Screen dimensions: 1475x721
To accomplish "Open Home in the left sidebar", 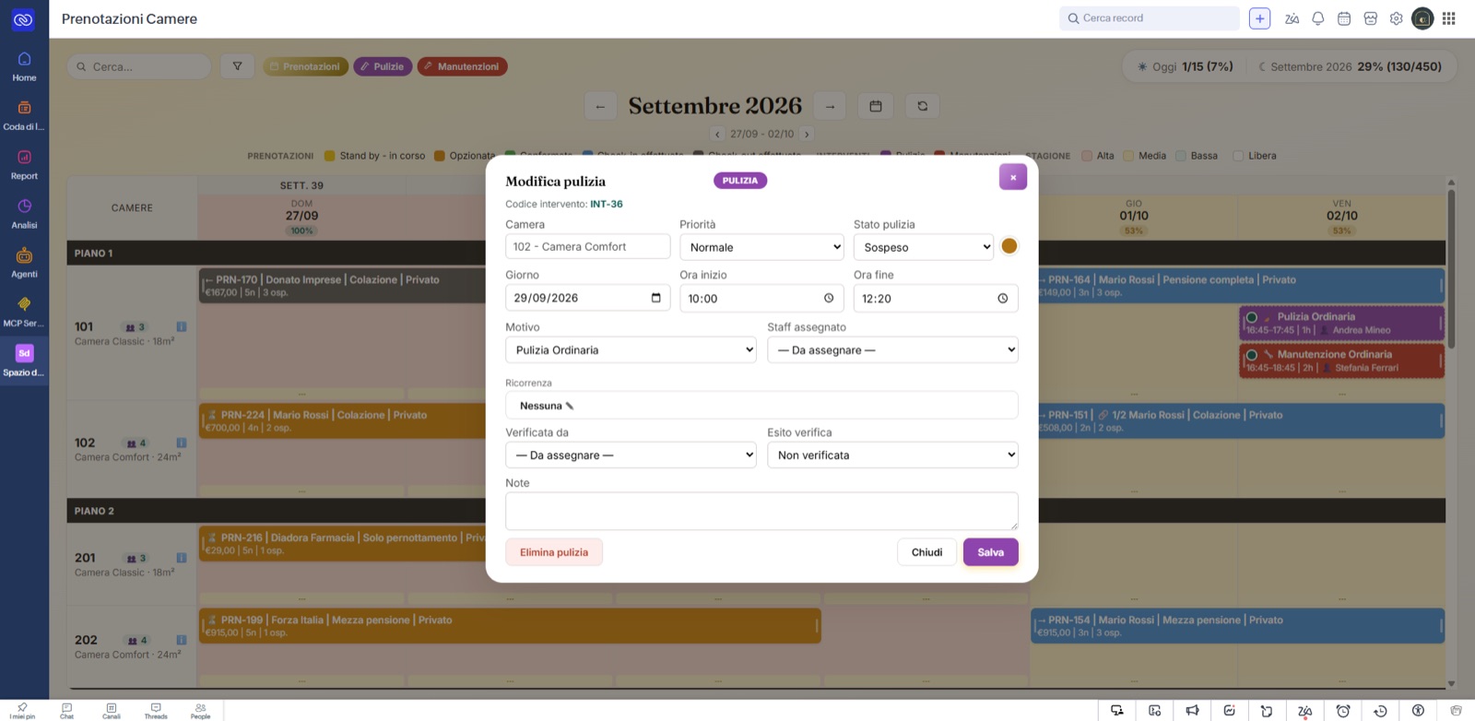I will [24, 66].
